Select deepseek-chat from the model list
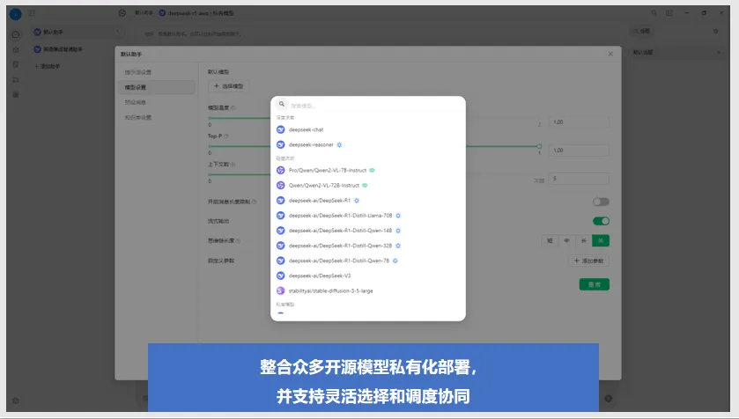Viewport: 739px width, 419px height. 368,129
